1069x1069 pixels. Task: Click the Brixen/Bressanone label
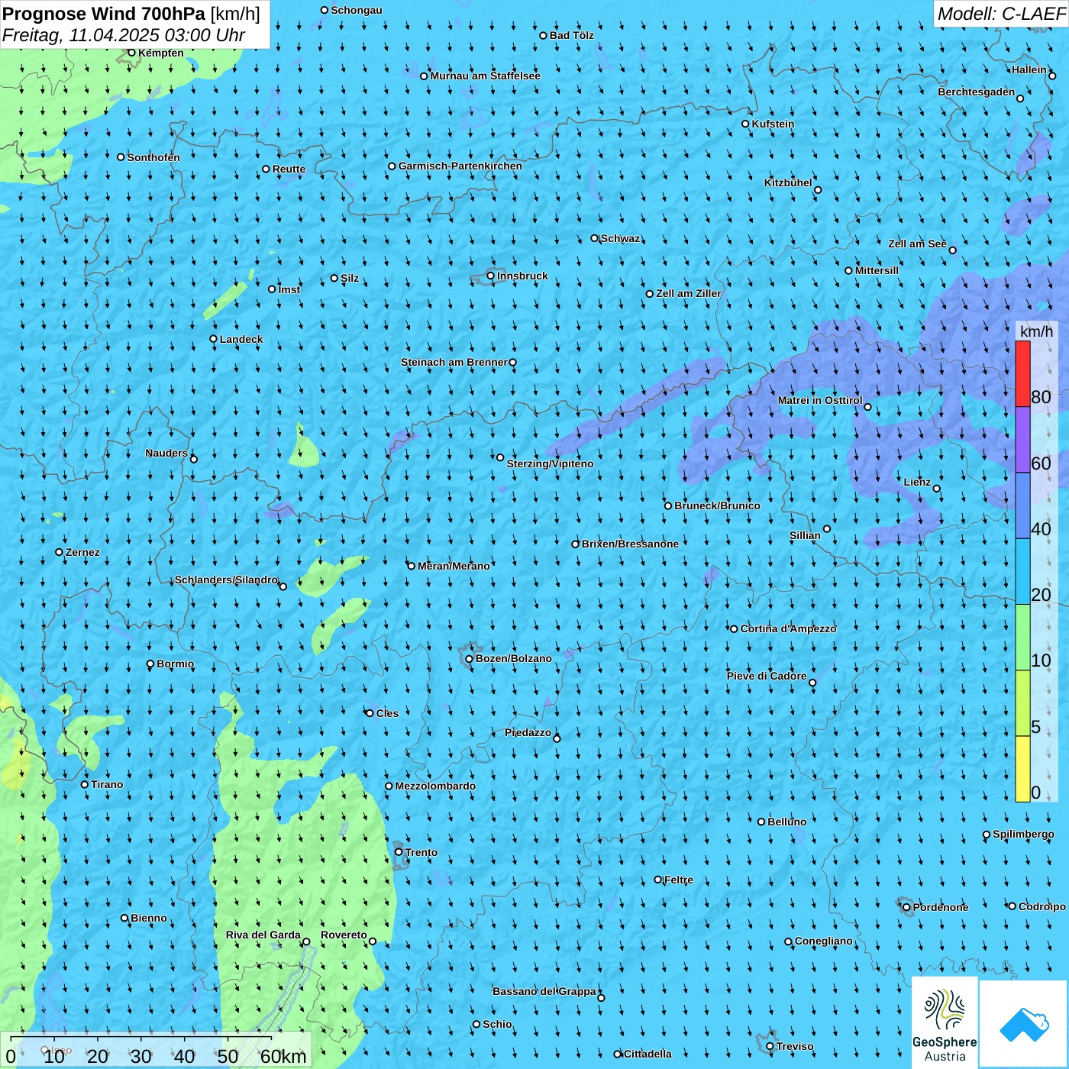[630, 544]
